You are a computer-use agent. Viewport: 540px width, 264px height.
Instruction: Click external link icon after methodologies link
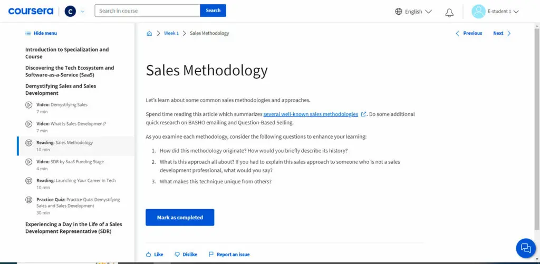click(x=363, y=114)
